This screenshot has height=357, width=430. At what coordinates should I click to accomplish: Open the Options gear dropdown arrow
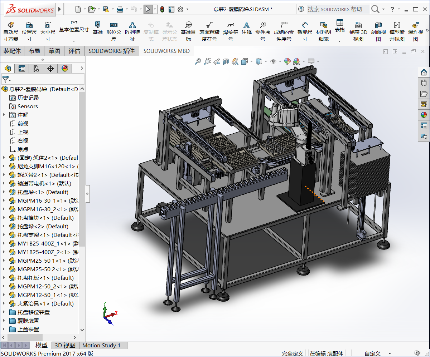tap(187, 9)
